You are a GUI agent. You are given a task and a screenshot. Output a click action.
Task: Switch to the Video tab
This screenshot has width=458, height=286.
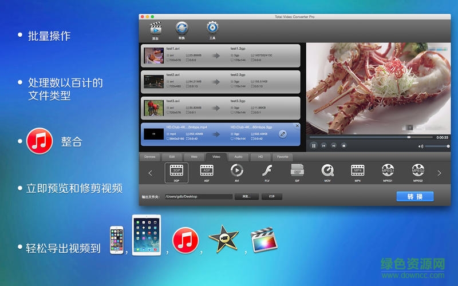tap(216, 157)
